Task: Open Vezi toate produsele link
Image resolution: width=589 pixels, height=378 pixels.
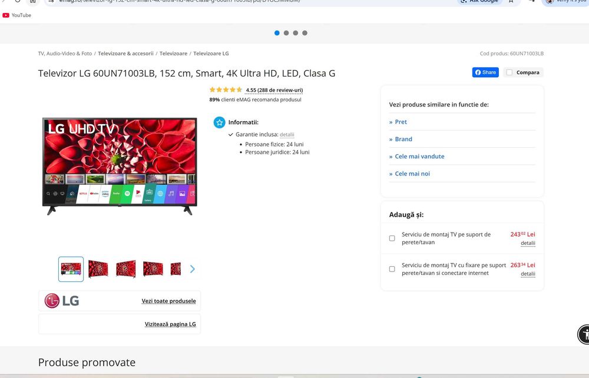Action: click(168, 301)
